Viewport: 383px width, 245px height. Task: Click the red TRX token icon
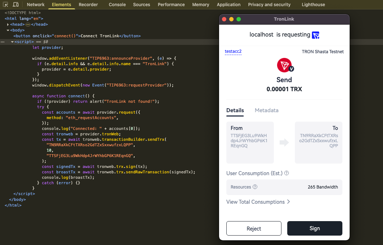(x=284, y=65)
